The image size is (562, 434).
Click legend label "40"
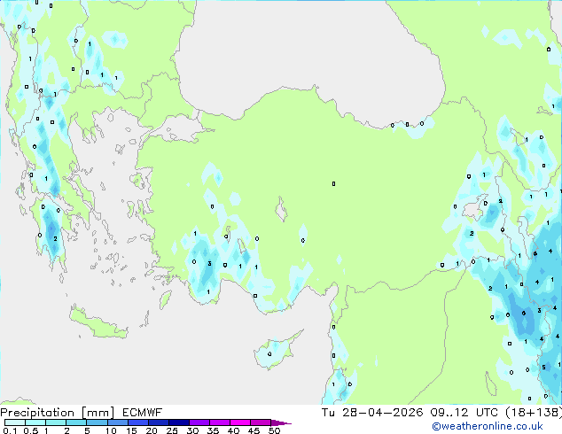(x=233, y=430)
